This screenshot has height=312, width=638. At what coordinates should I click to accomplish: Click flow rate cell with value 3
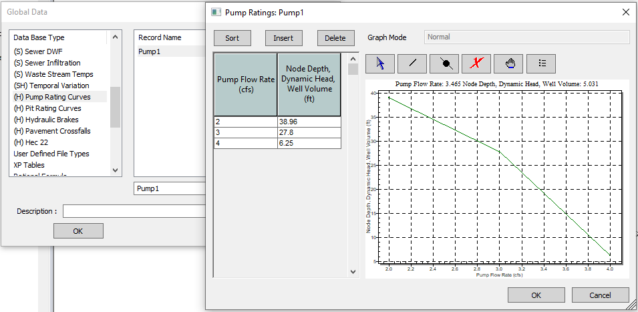[246, 132]
